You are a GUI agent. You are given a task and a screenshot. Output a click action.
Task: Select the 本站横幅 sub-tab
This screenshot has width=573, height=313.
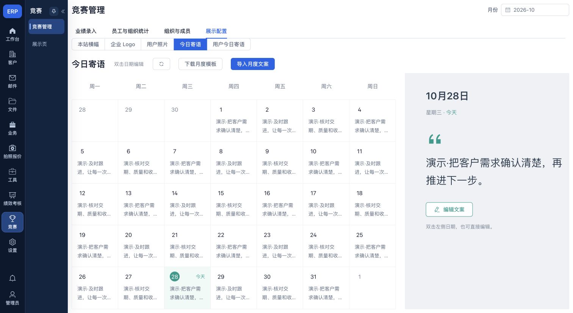[x=88, y=44]
